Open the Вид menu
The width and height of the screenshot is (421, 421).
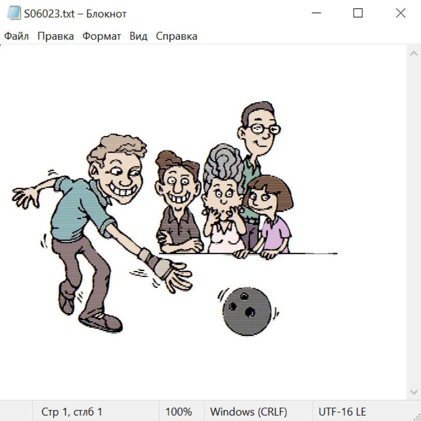[x=138, y=36]
